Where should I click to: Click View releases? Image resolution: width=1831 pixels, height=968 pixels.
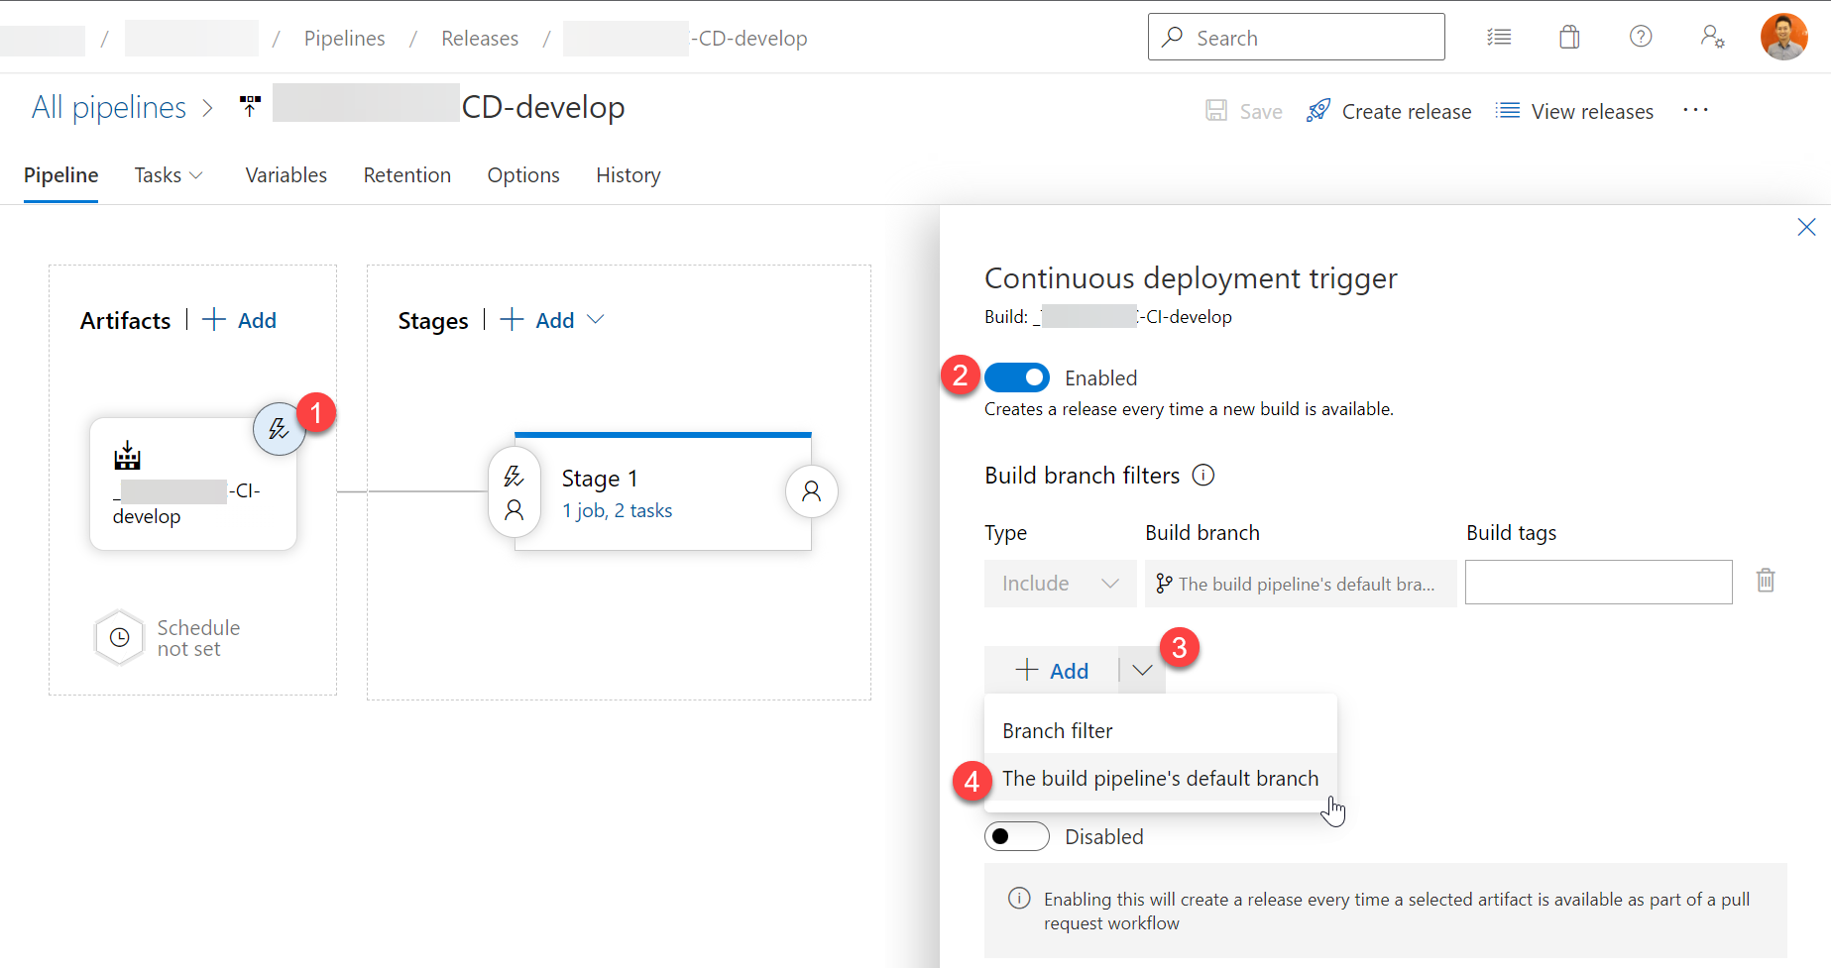[x=1574, y=111]
